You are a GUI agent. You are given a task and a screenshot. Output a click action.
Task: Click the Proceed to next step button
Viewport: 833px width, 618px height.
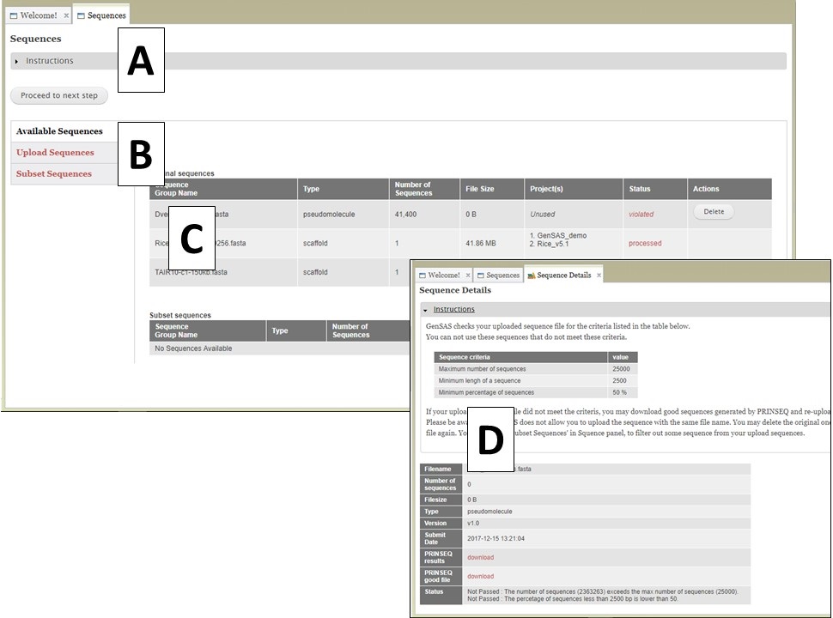58,95
